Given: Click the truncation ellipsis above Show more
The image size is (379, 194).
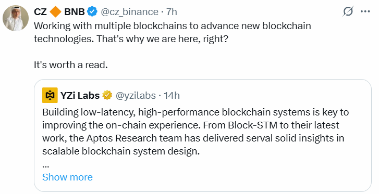Looking at the screenshot, I should [x=46, y=166].
